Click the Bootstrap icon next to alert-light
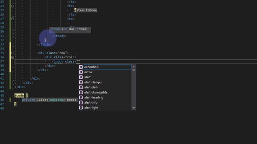Viewport: 257px width, 144px height. [81, 108]
